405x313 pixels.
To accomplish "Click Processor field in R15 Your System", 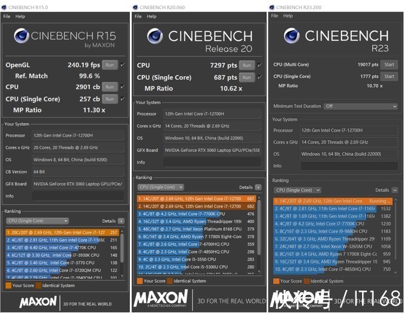I will point(78,135).
